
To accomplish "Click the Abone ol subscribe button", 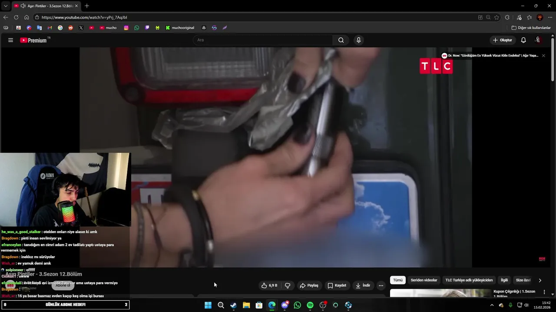I will pos(63,285).
